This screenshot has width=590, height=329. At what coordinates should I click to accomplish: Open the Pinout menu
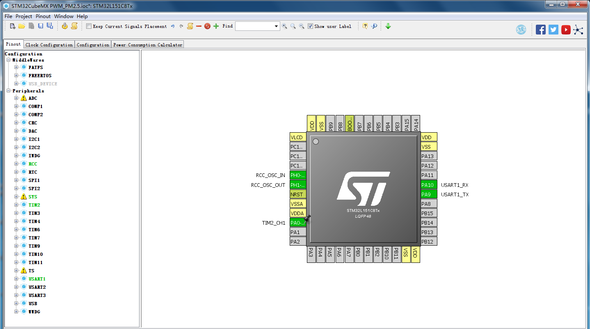(43, 16)
